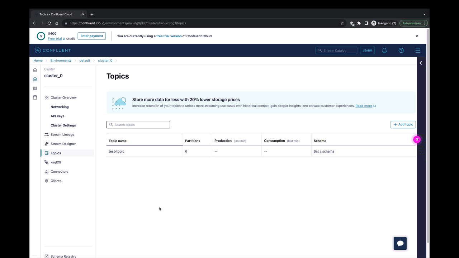Open the chat support bubble
This screenshot has height=258, width=459.
(x=400, y=243)
